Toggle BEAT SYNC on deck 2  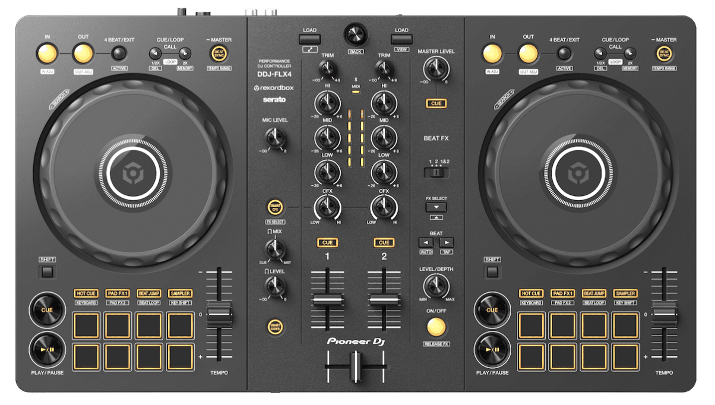665,54
